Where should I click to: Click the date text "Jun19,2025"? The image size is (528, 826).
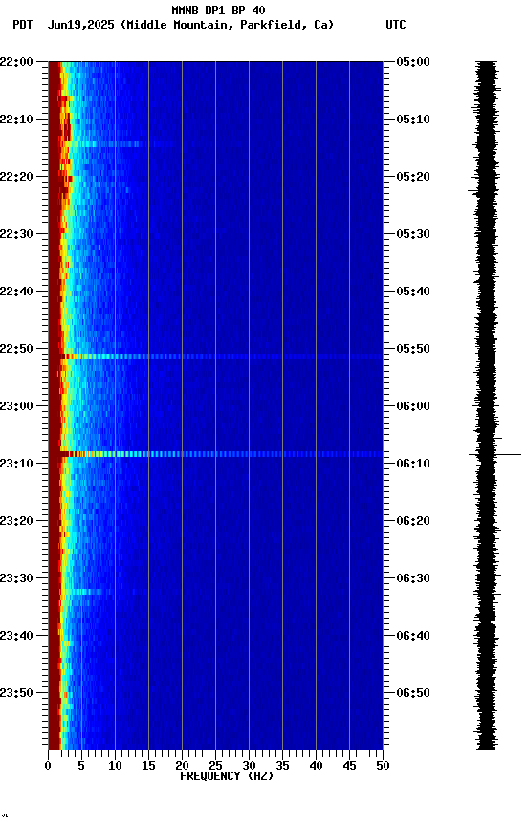click(80, 25)
